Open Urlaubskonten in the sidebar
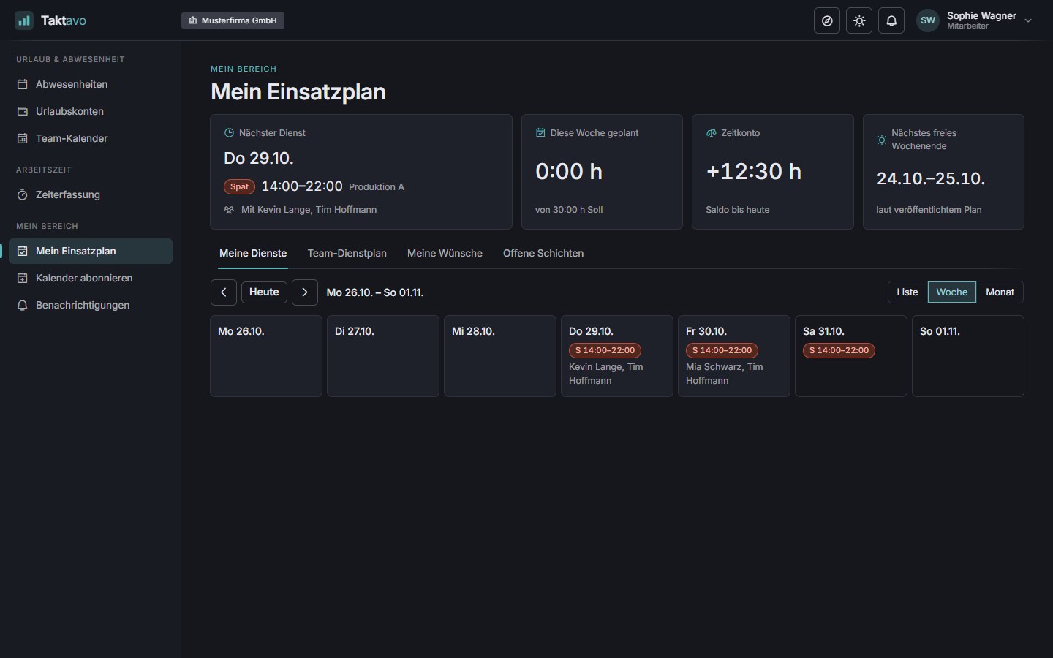Viewport: 1053px width, 658px height. click(x=91, y=111)
